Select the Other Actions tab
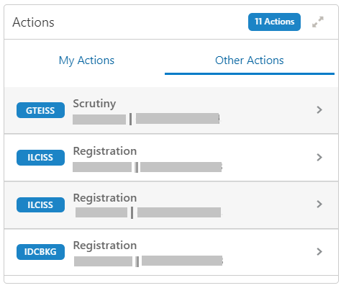 [250, 60]
